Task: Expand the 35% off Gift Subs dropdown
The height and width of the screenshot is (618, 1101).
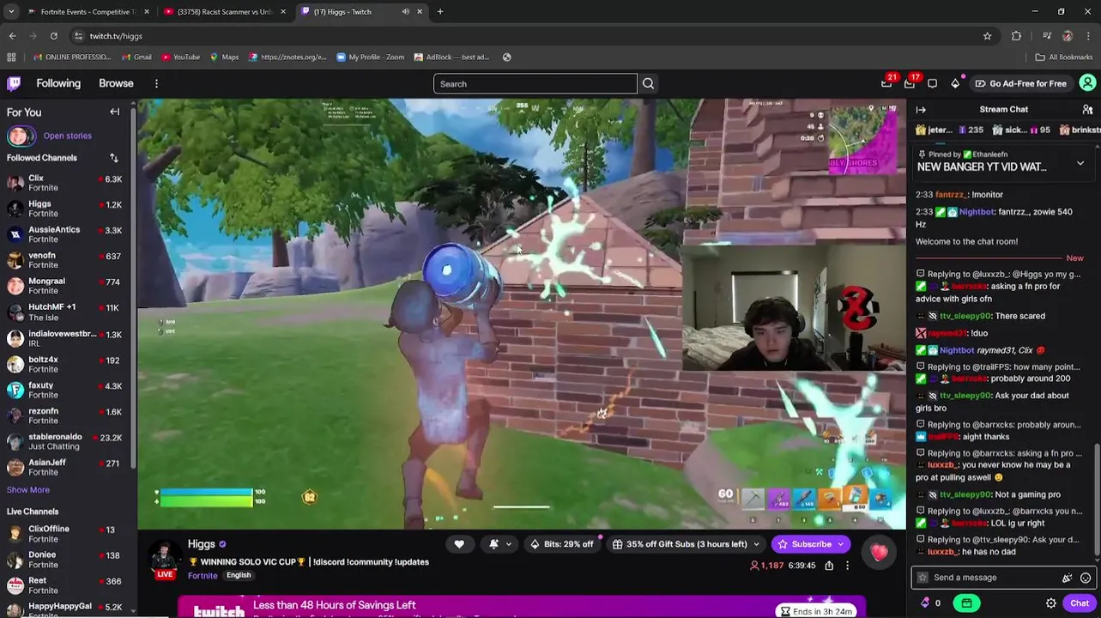Action: click(755, 544)
